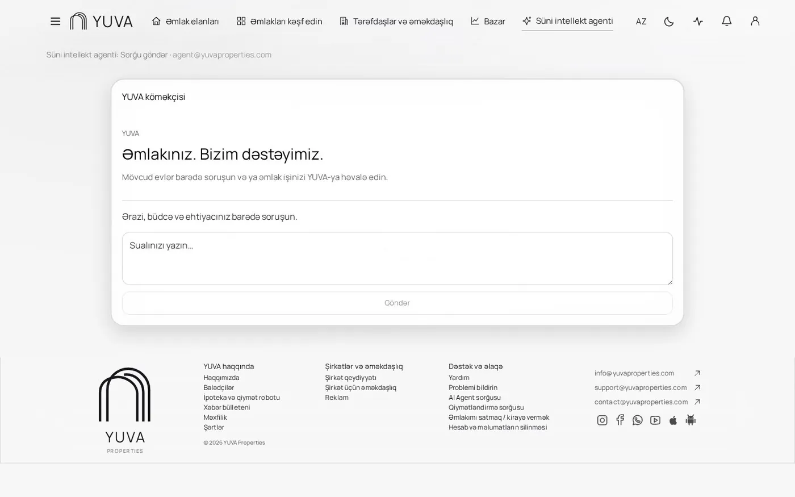Open the user profile icon
Image resolution: width=795 pixels, height=497 pixels.
pyautogui.click(x=755, y=21)
